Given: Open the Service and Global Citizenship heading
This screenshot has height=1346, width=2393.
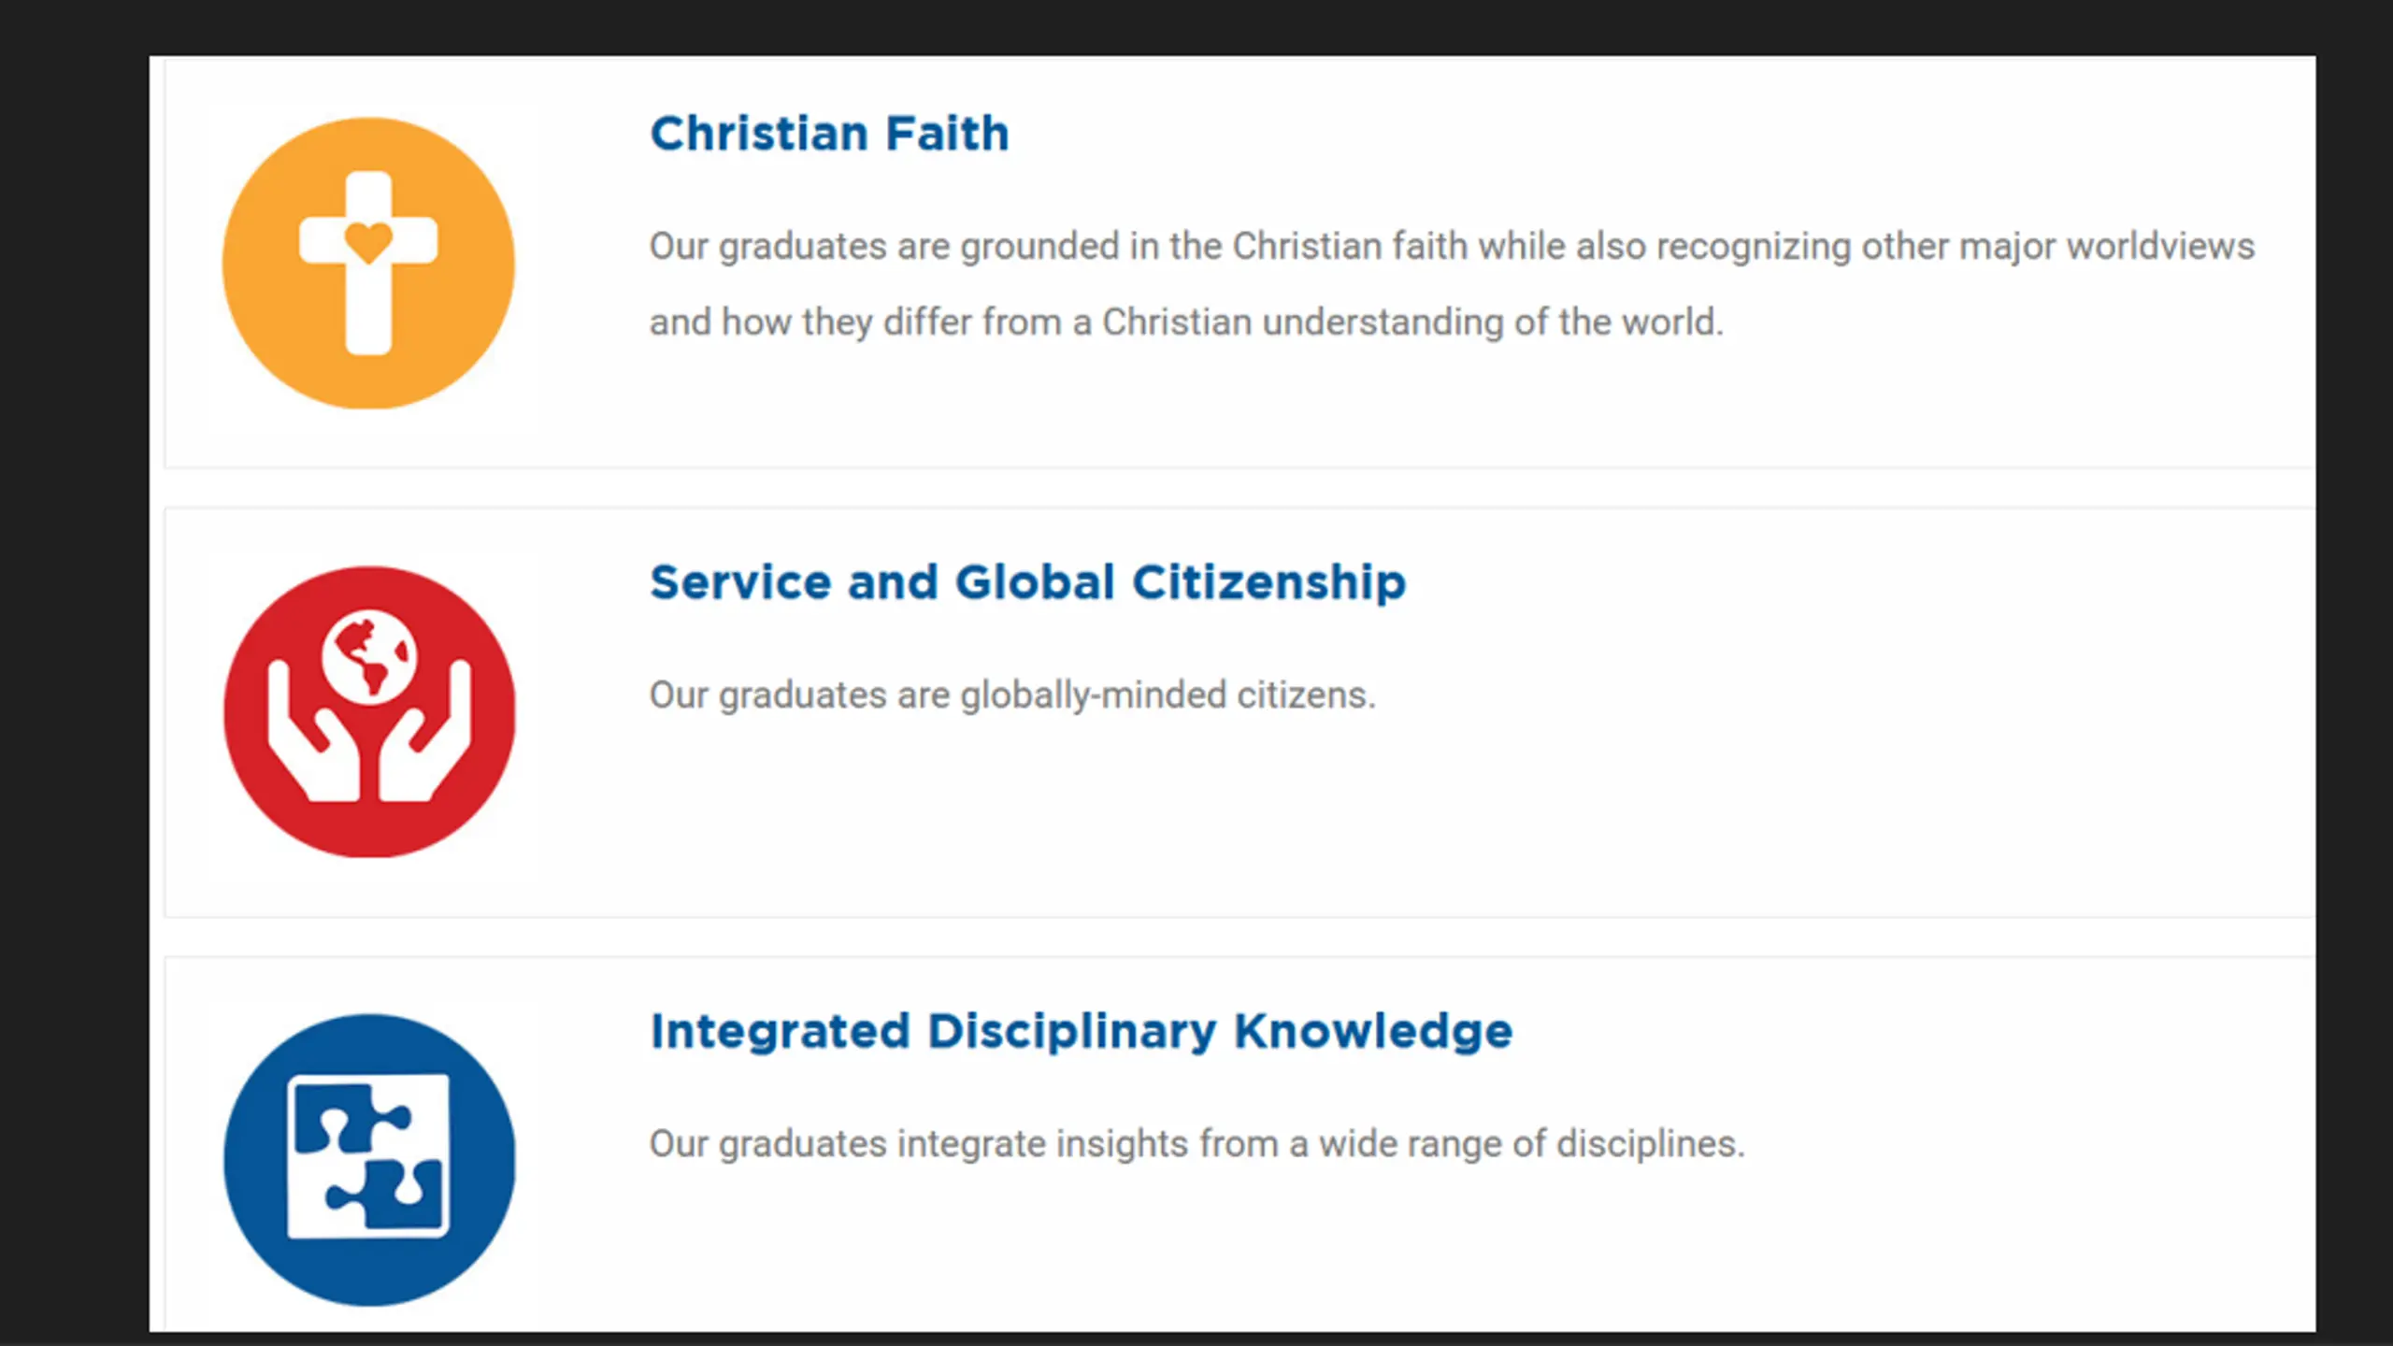Looking at the screenshot, I should click(1027, 583).
